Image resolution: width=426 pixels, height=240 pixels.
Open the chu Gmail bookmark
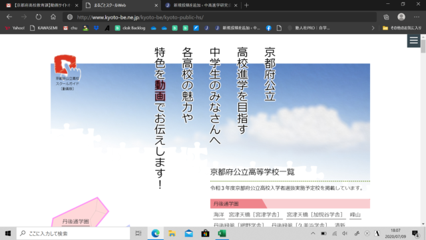pos(71,28)
